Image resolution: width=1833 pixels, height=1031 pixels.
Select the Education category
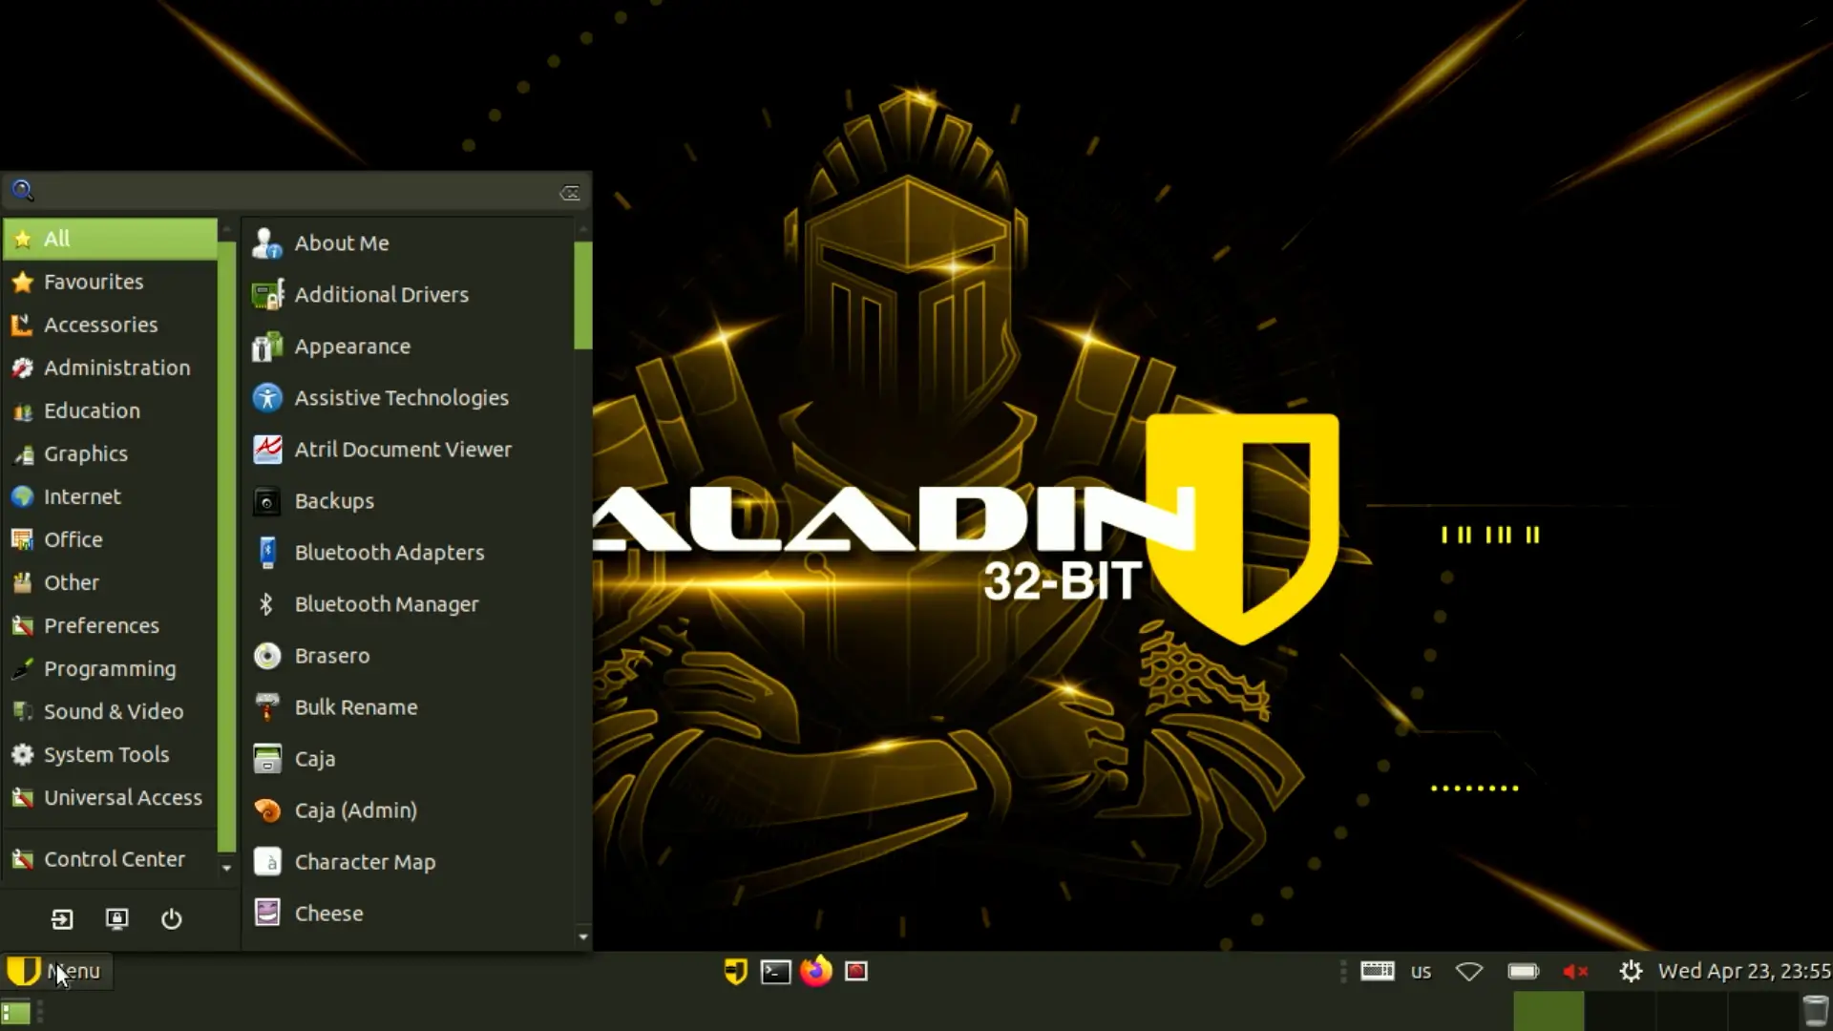coord(110,410)
